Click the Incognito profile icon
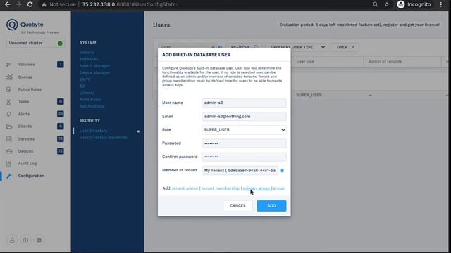451x253 pixels. pos(401,4)
